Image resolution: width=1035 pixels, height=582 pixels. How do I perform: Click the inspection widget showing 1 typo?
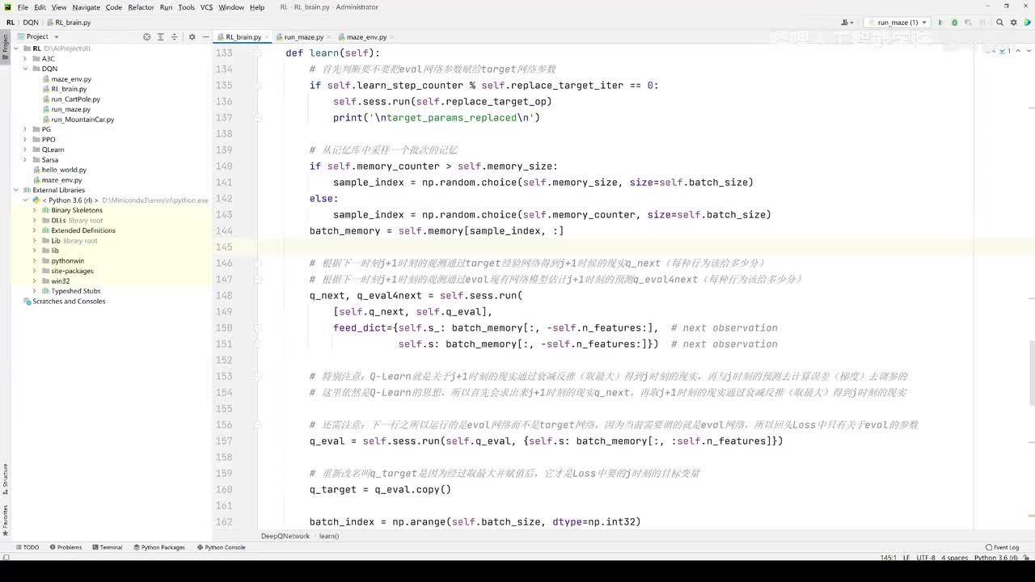[x=1004, y=51]
